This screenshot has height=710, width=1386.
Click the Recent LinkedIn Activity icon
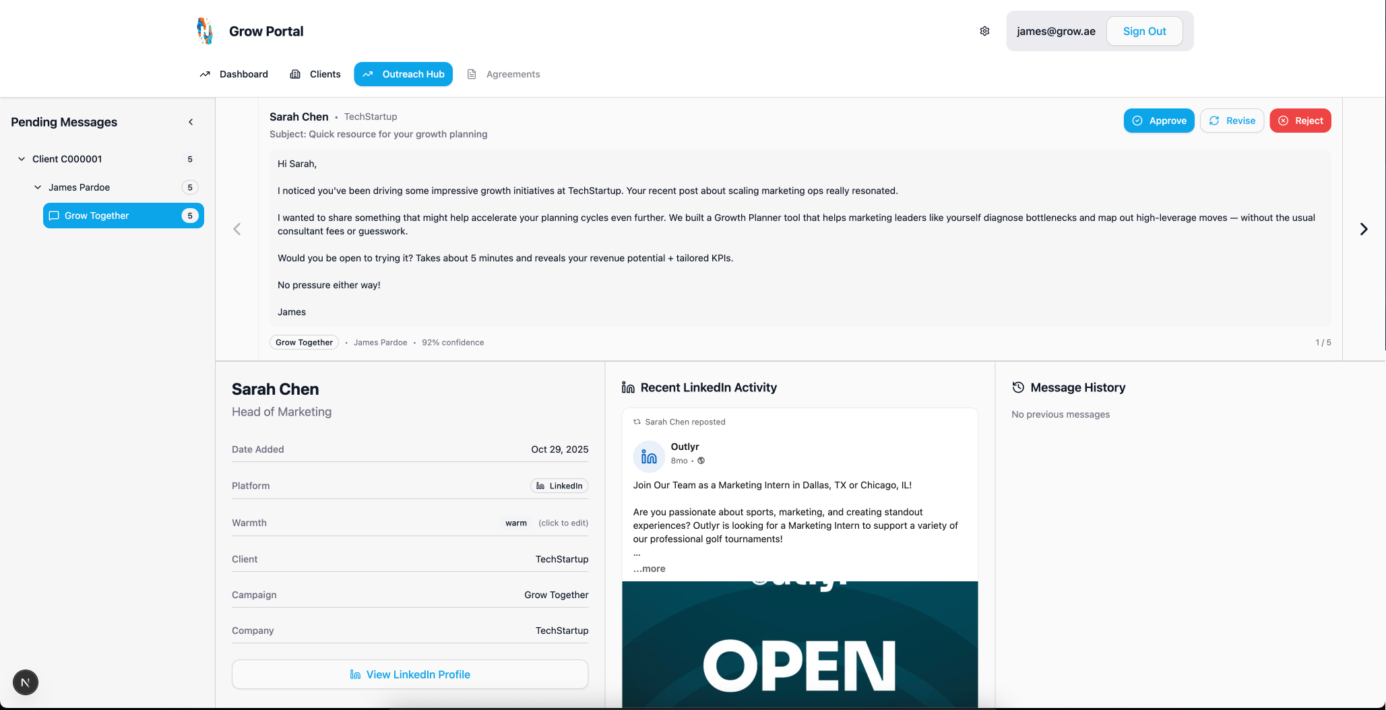pyautogui.click(x=628, y=387)
